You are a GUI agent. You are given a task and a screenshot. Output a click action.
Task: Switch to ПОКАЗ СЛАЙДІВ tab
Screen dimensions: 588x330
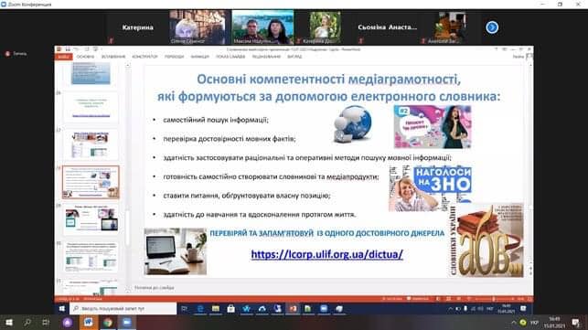230,57
